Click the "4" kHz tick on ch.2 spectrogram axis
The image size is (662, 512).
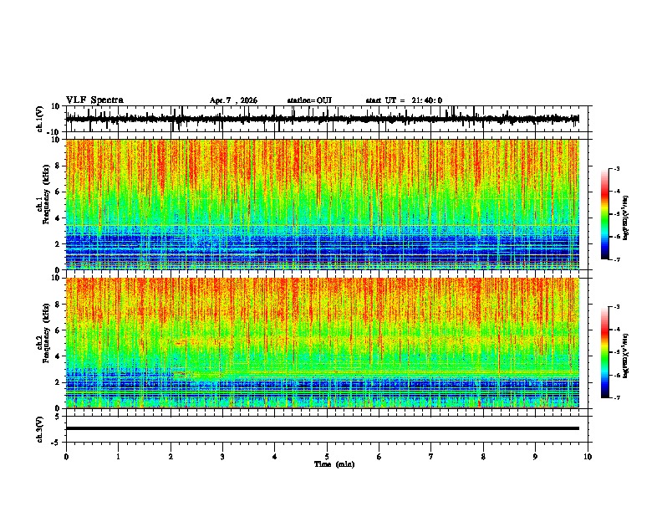[58, 356]
